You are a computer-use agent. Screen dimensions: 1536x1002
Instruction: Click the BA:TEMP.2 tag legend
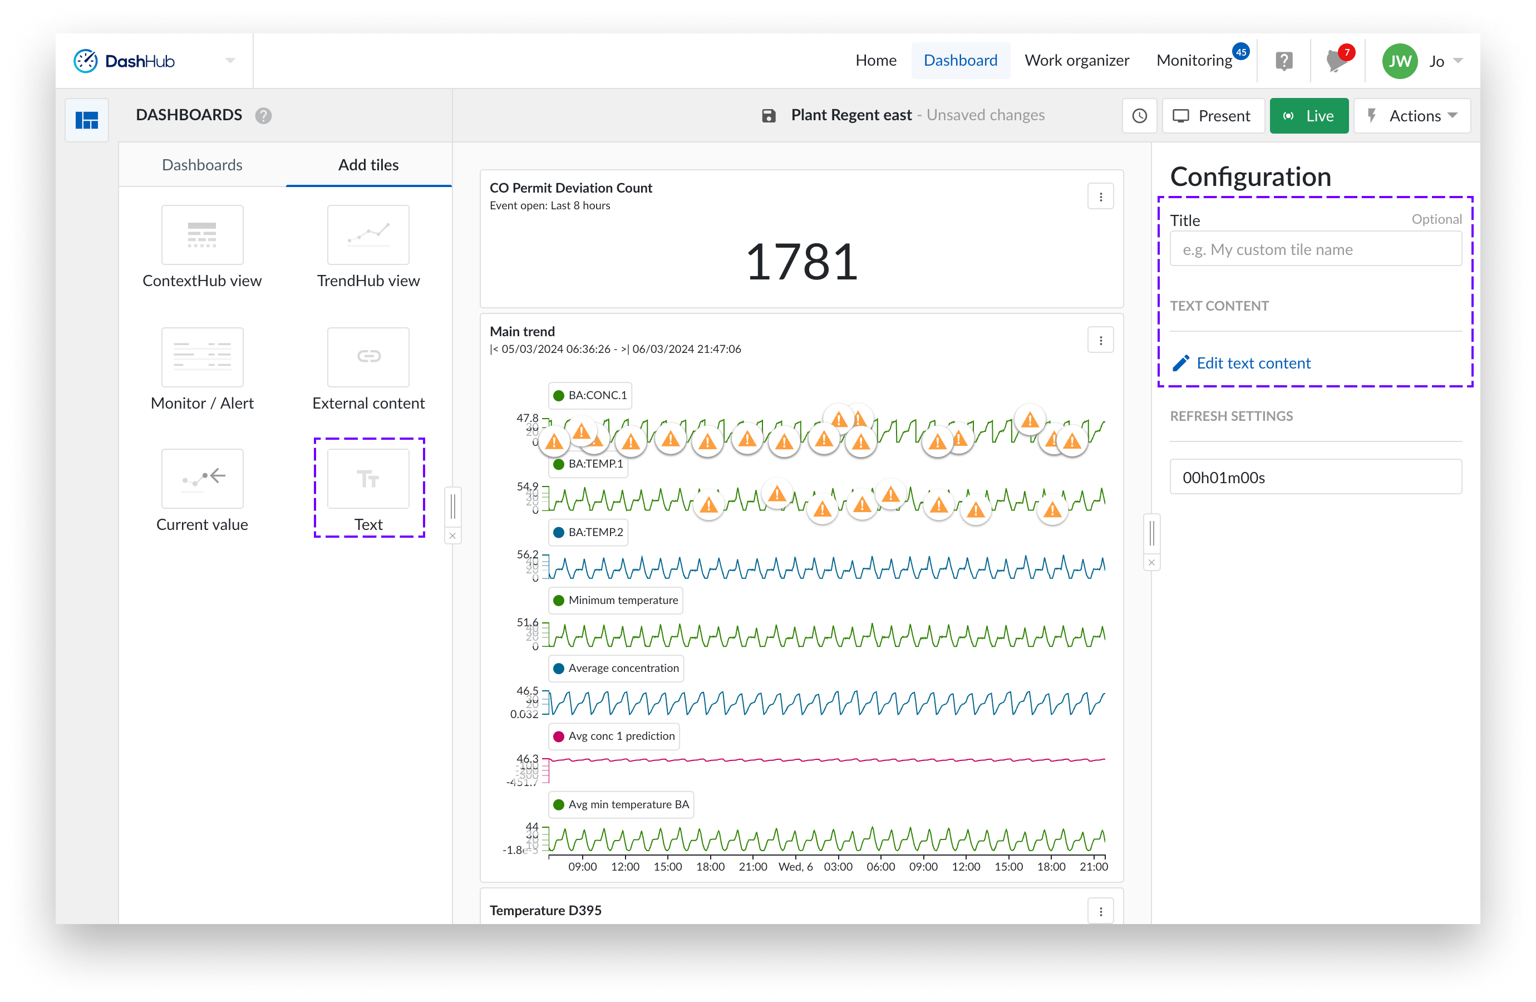point(589,532)
